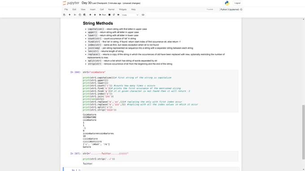Click the str1="coimbatore" code line
This screenshot has height=171, width=305.
point(94,72)
